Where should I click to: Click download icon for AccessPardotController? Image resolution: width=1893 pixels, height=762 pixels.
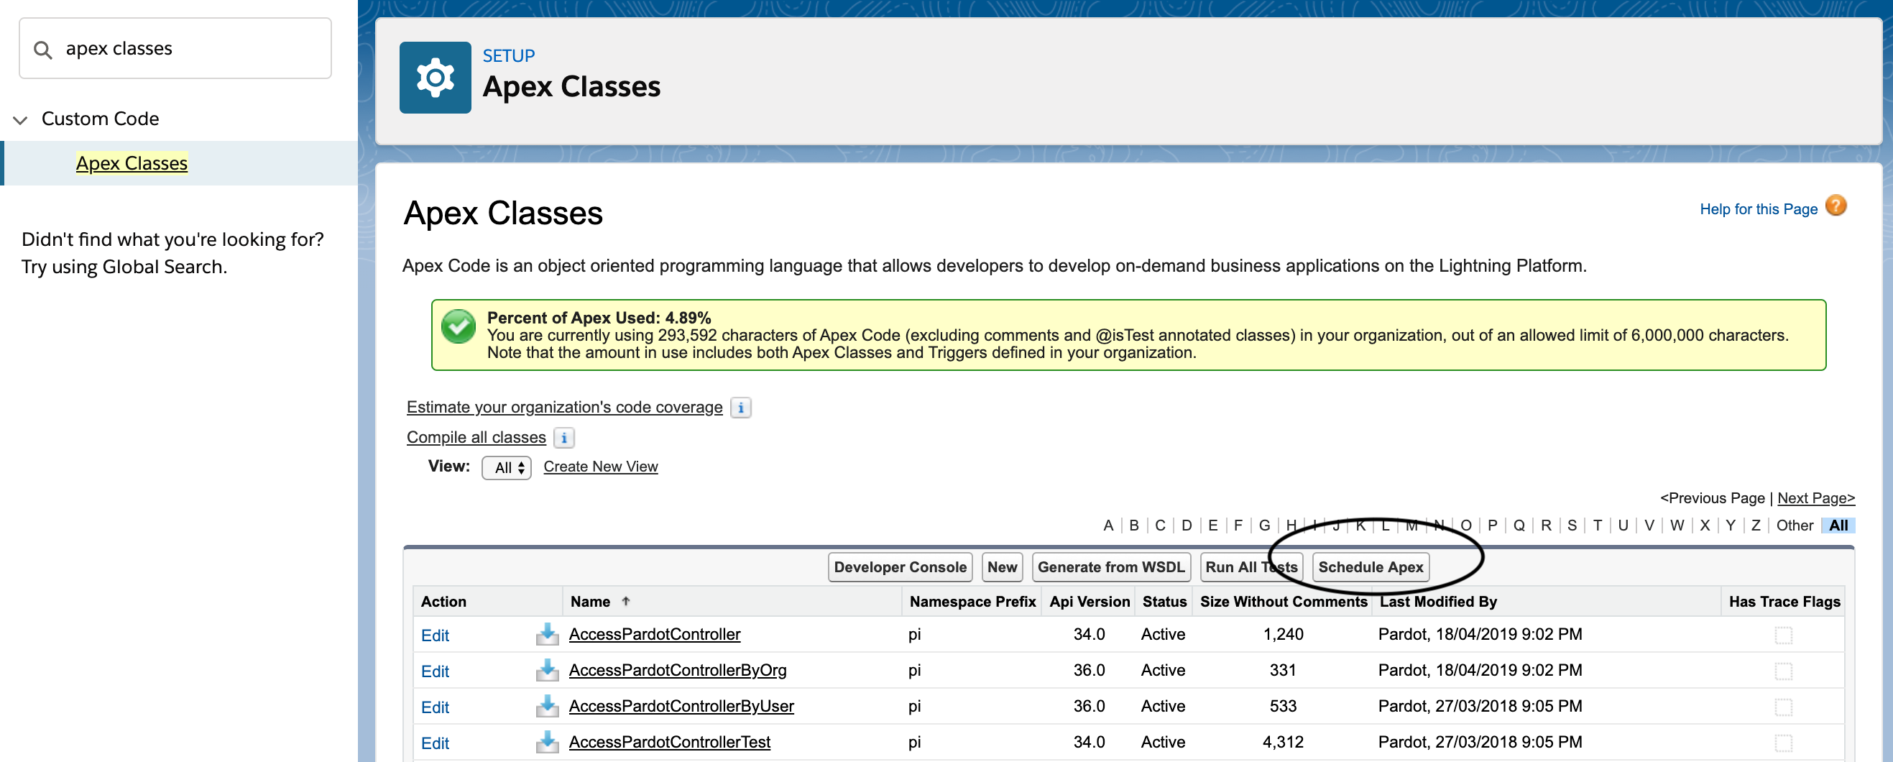point(547,633)
